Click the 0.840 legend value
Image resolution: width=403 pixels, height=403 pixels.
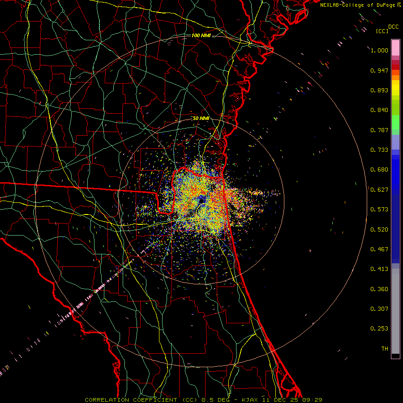pos(379,110)
